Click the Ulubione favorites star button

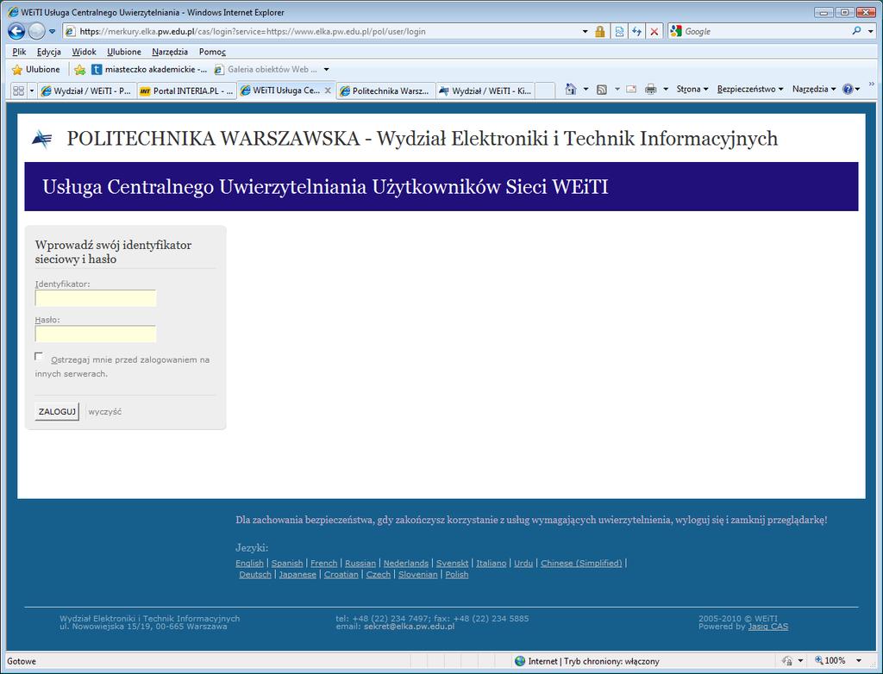36,69
